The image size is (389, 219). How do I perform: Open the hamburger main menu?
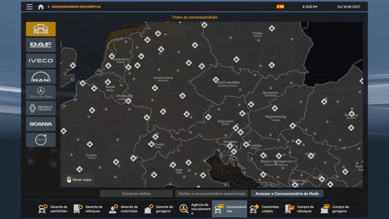(x=29, y=7)
